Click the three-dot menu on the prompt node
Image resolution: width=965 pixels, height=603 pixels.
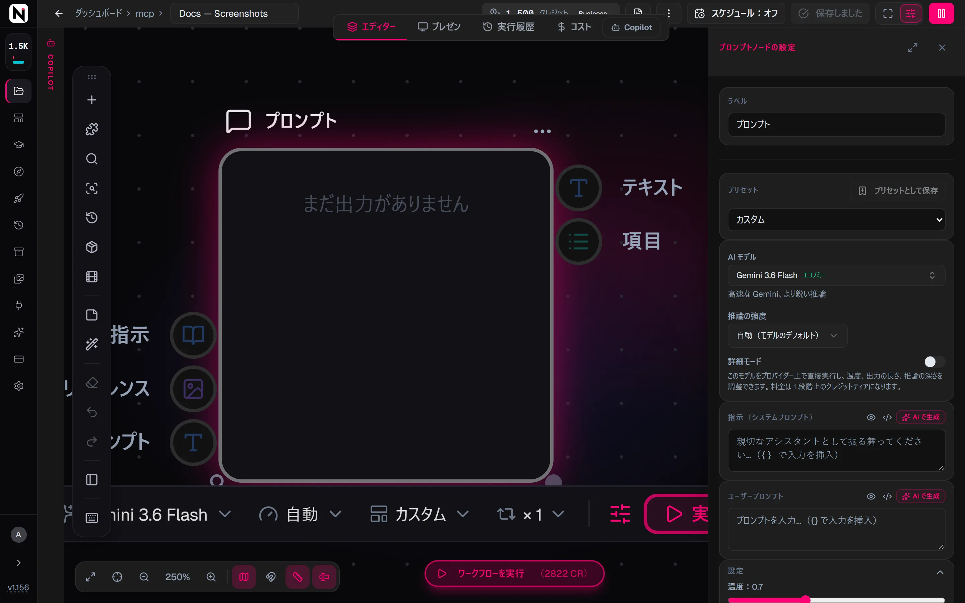542,131
